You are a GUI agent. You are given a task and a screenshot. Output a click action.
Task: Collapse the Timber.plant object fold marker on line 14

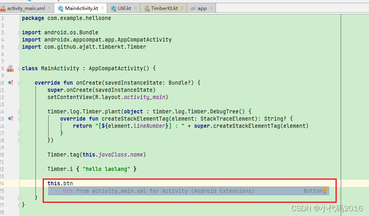20,112
